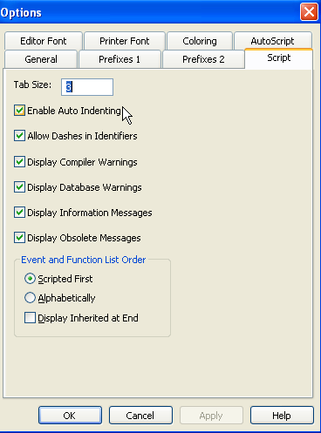Toggle Display Database Warnings checkbox

[19, 187]
